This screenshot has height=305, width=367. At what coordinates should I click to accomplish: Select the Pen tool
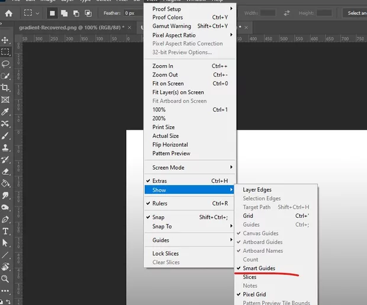tap(5, 220)
